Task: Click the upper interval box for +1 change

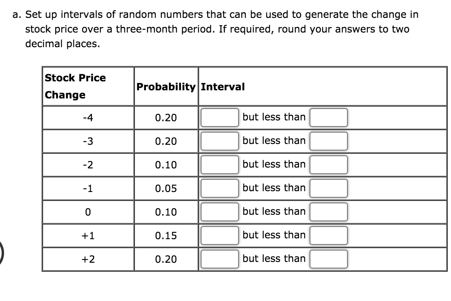Action: [329, 235]
